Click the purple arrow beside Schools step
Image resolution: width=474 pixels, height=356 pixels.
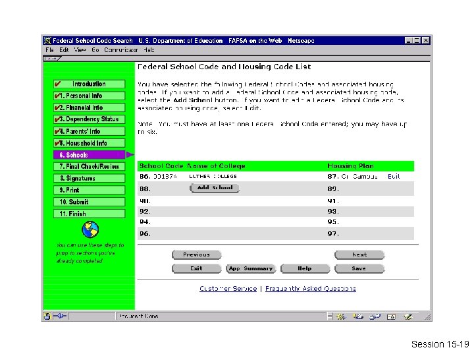130,155
